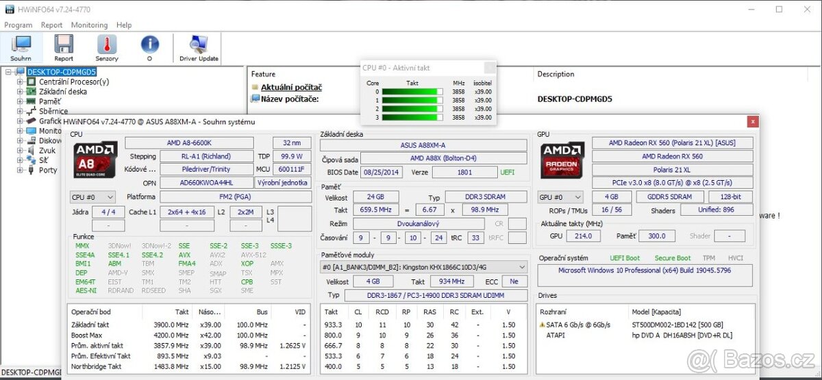This screenshot has height=380, width=822.
Task: Collapse the DESKTOP-CDPMGD5 root node
Action: [x=8, y=72]
